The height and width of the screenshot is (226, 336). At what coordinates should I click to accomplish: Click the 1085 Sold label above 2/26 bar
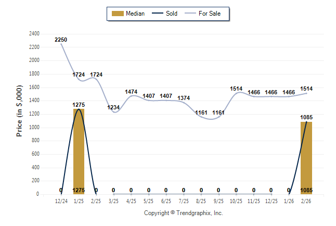point(306,118)
